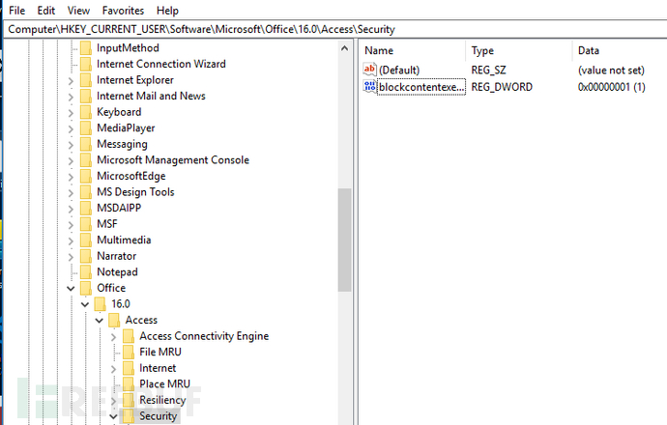Click the tree pane scroll-up arrow
The image size is (667, 425).
point(344,48)
